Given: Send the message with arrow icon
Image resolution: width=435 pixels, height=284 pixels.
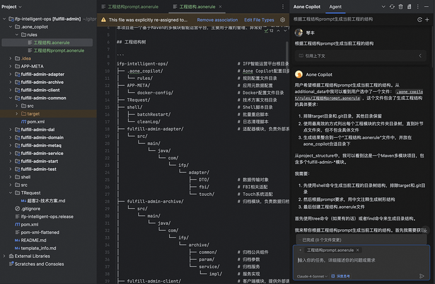Looking at the screenshot, I should pos(422,276).
